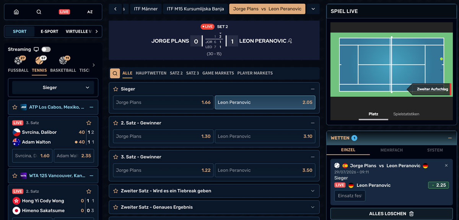This screenshot has width=459, height=220.
Task: Select the Tennis sport icon
Action: [x=39, y=60]
